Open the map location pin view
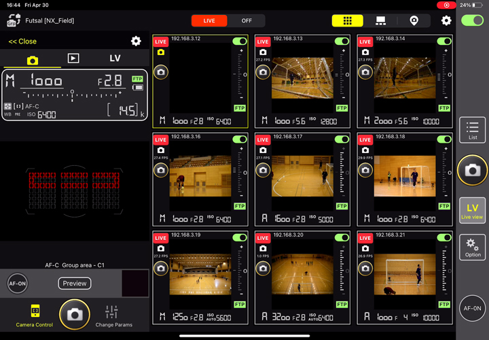 tap(414, 20)
